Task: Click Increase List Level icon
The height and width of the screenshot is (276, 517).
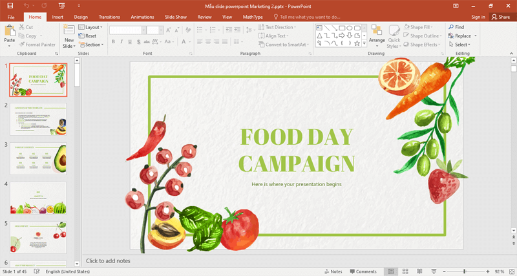Action: (x=237, y=30)
